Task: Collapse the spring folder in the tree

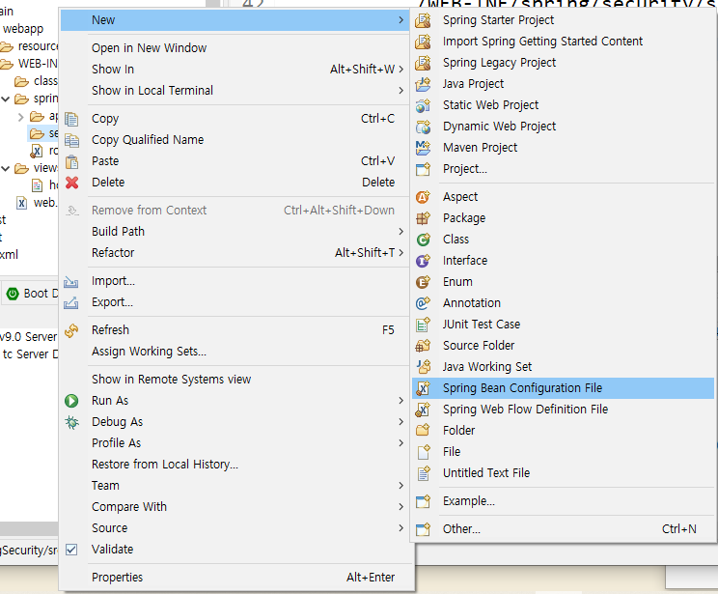Action: [6, 99]
